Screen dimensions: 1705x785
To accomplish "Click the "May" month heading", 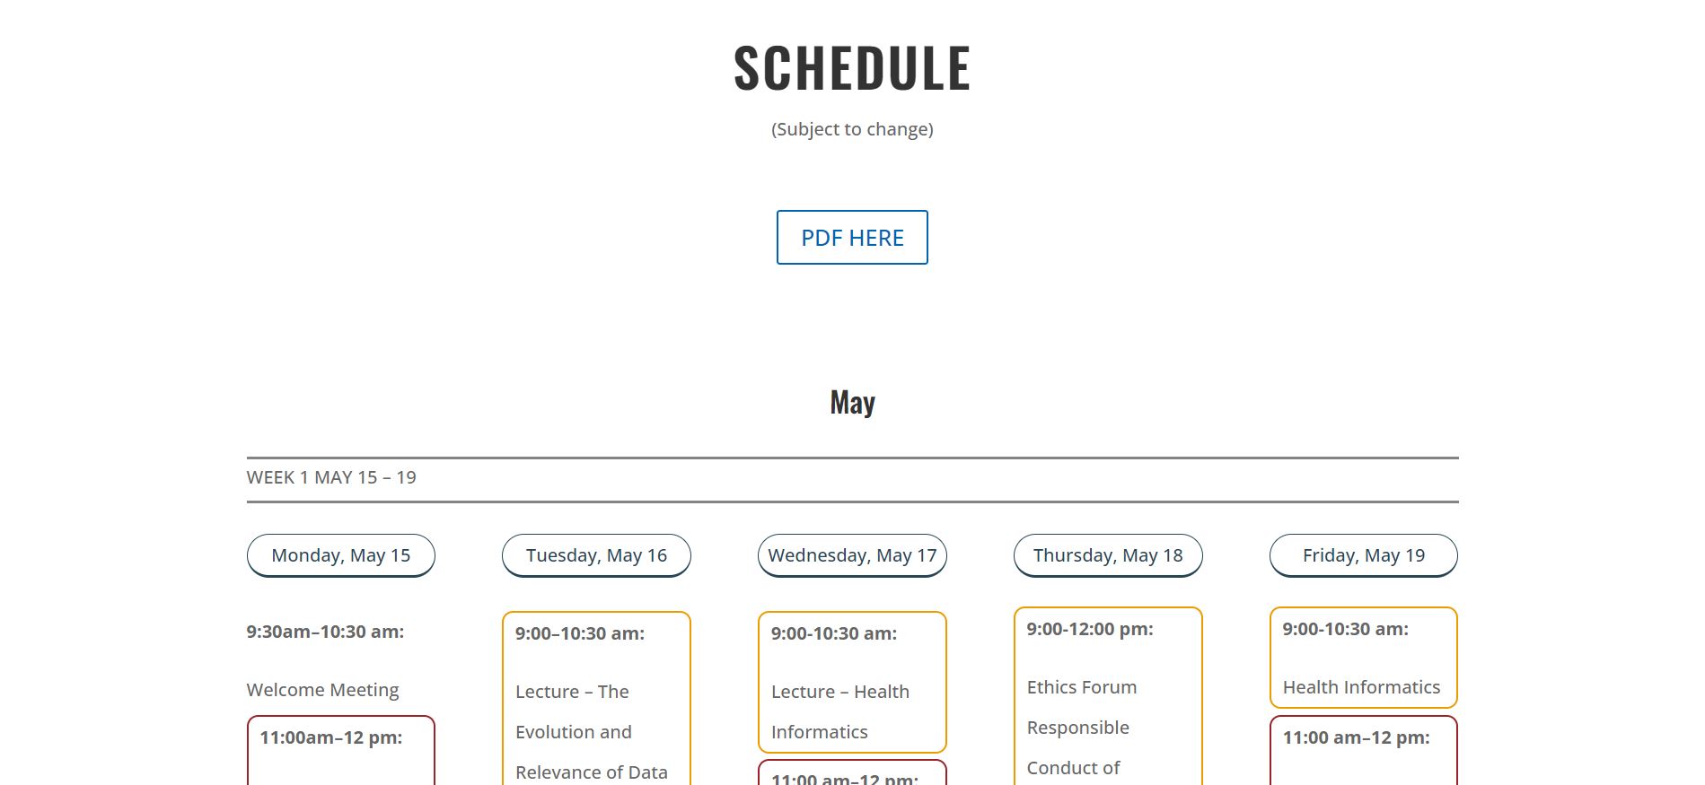I will coord(851,401).
